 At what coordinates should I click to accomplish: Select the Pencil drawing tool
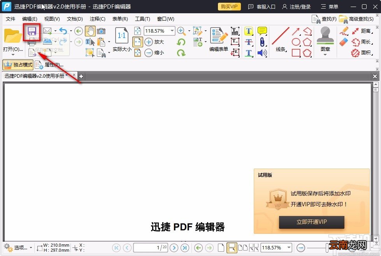point(344,31)
